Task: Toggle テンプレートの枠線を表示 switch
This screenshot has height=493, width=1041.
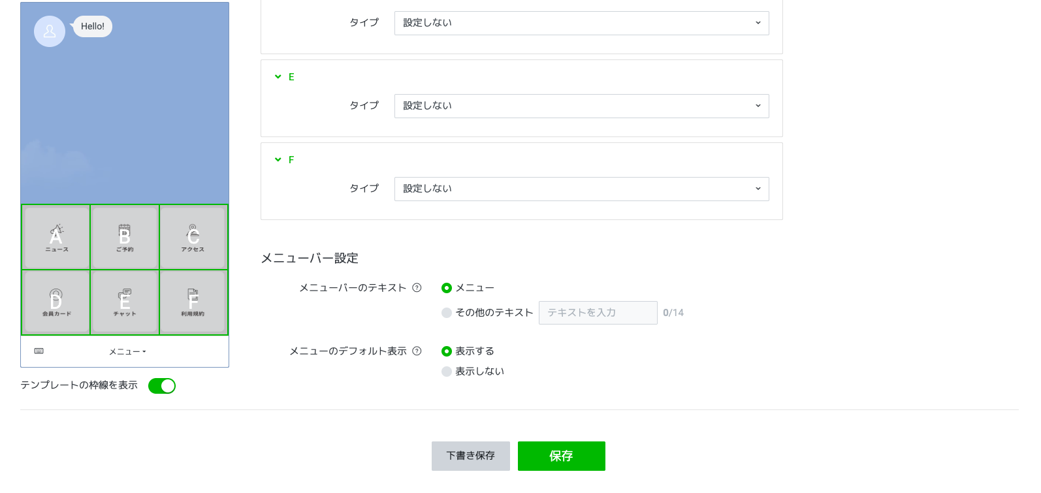Action: (x=162, y=386)
